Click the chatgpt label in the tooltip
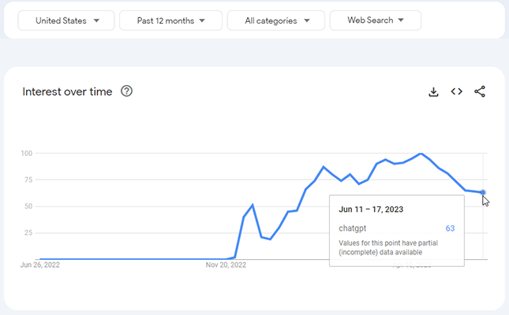Screen dimensions: 509x315 click(354, 228)
